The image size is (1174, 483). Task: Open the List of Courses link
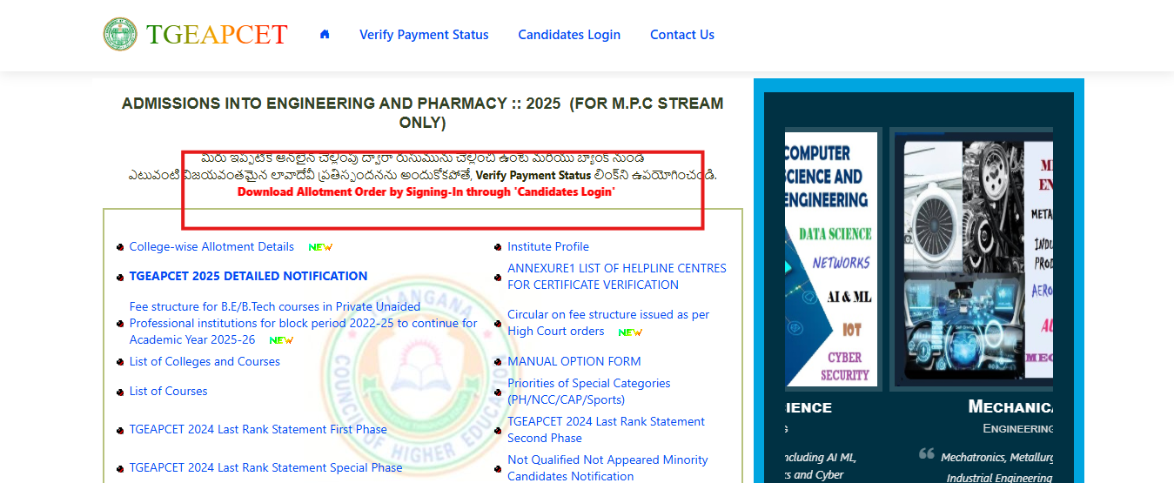click(169, 391)
